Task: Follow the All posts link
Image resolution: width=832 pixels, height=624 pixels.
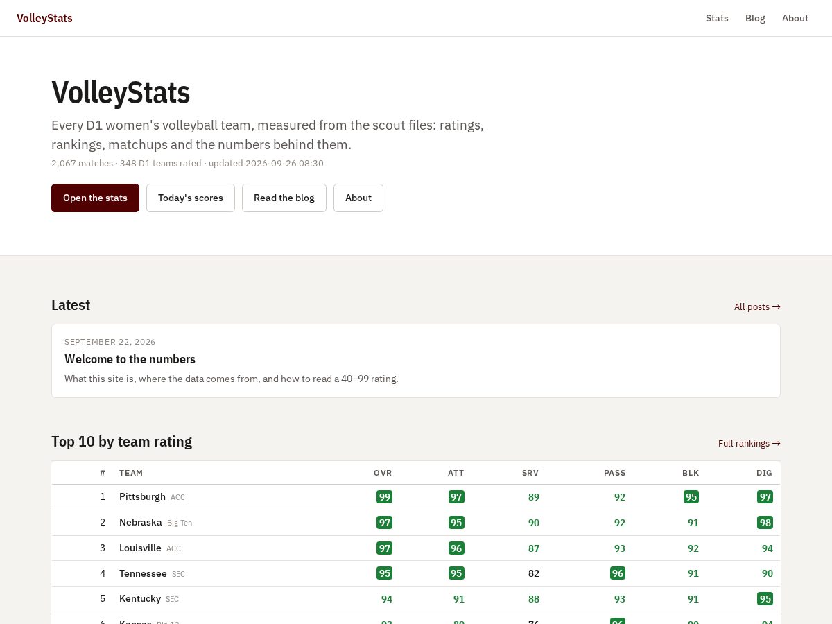Action: 757,306
